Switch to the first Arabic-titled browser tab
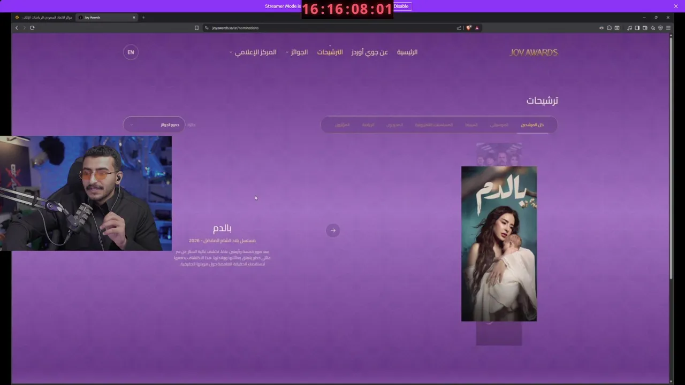The height and width of the screenshot is (385, 685). coord(44,18)
